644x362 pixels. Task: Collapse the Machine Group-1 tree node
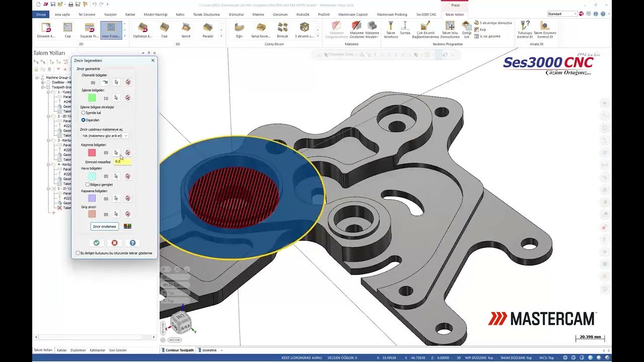[x=37, y=77]
